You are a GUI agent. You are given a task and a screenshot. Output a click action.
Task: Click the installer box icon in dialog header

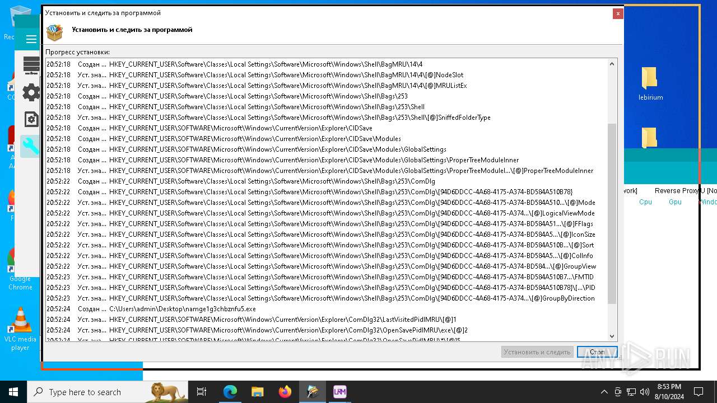(x=54, y=32)
